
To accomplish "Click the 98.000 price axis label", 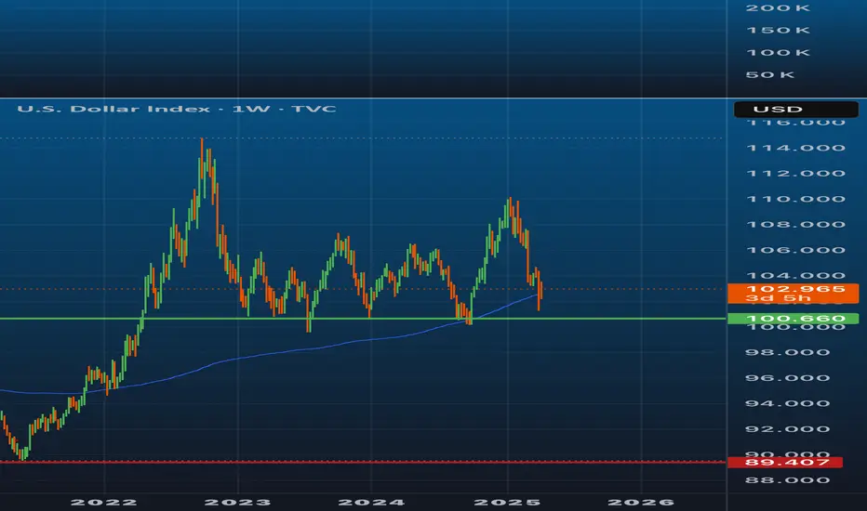I will 788,352.
